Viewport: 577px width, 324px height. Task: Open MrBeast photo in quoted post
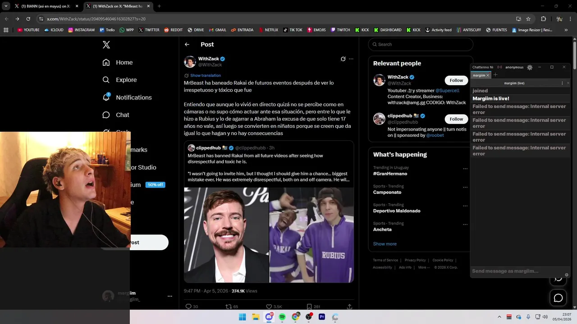(226, 235)
